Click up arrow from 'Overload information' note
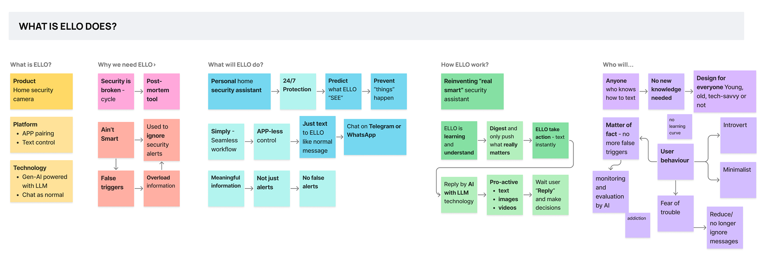Screen dimensions: 757x259 (162, 165)
